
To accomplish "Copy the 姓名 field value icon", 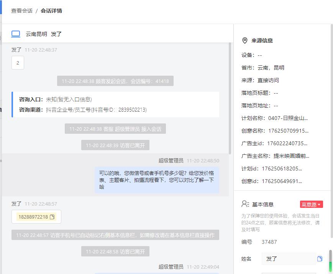I will (x=320, y=259).
